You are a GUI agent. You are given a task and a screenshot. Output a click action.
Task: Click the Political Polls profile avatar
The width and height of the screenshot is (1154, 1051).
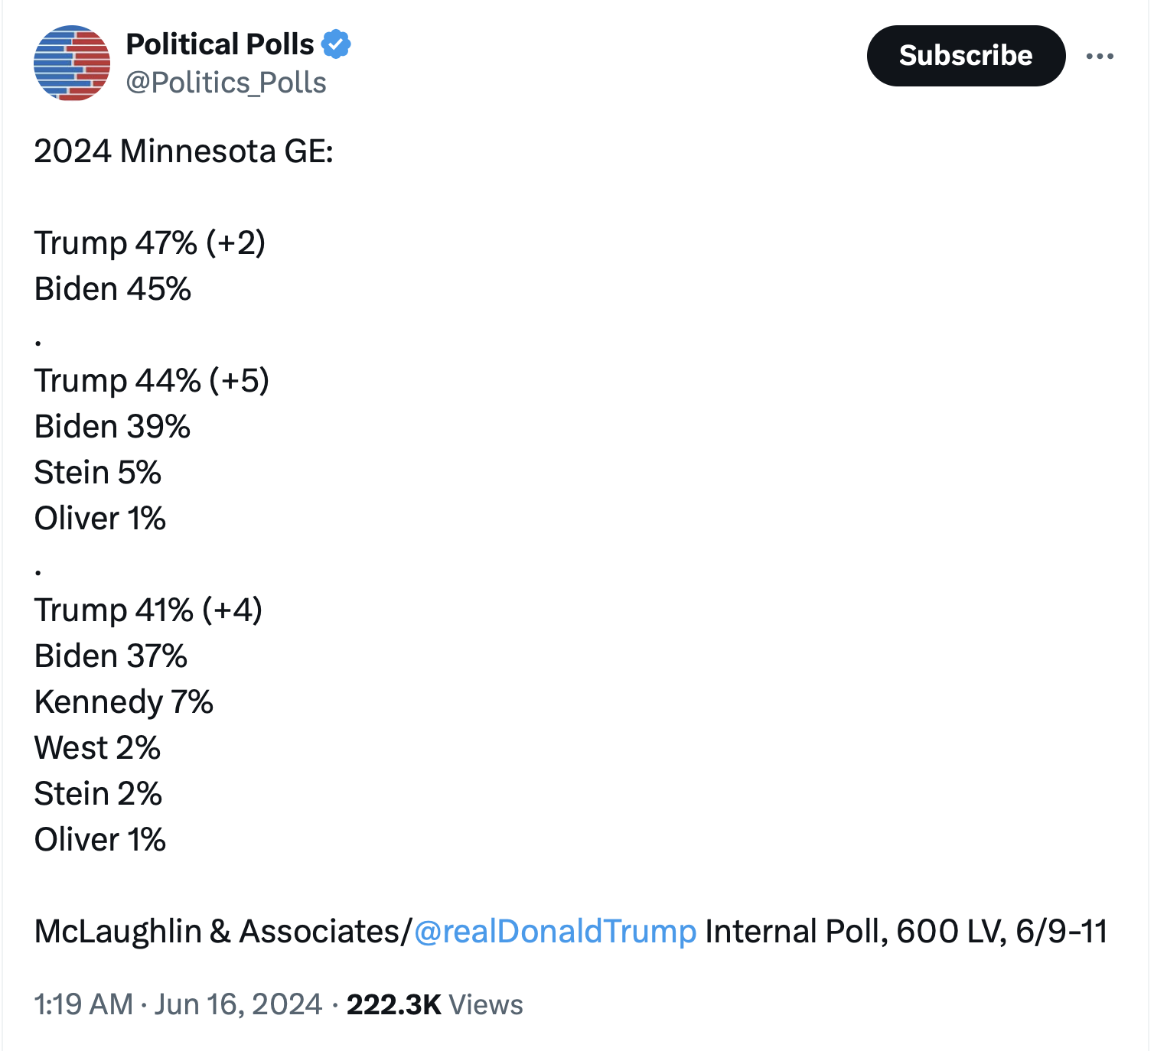(72, 63)
